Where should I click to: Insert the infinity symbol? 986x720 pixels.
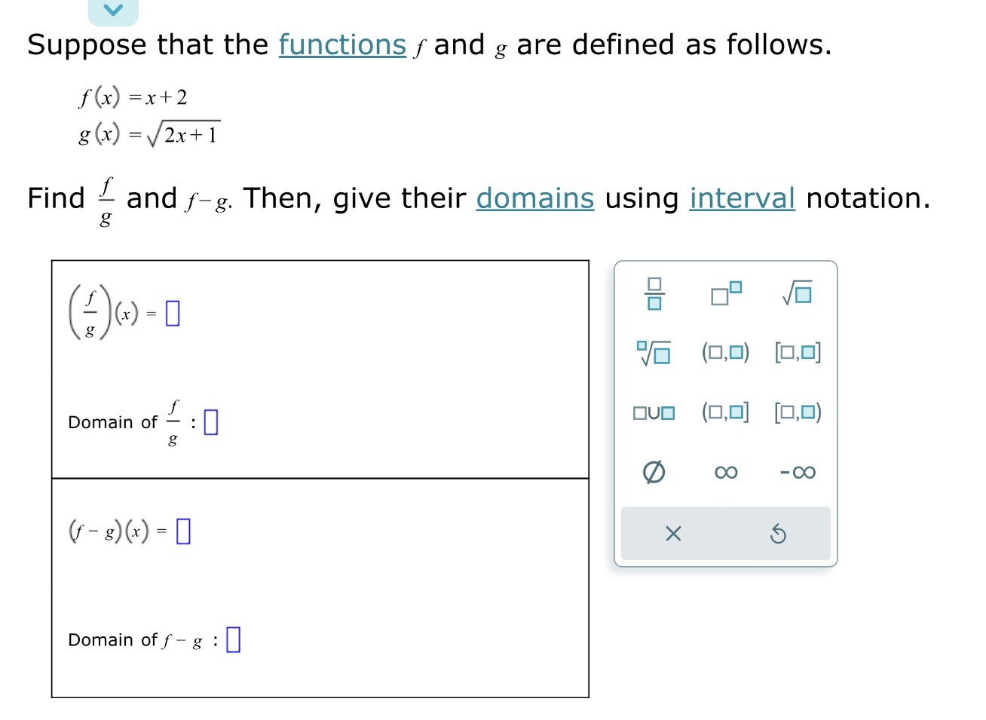click(x=725, y=472)
